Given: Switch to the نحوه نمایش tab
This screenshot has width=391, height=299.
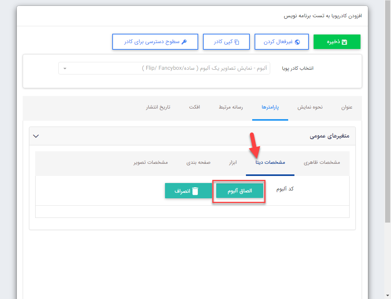Looking at the screenshot, I should [310, 107].
